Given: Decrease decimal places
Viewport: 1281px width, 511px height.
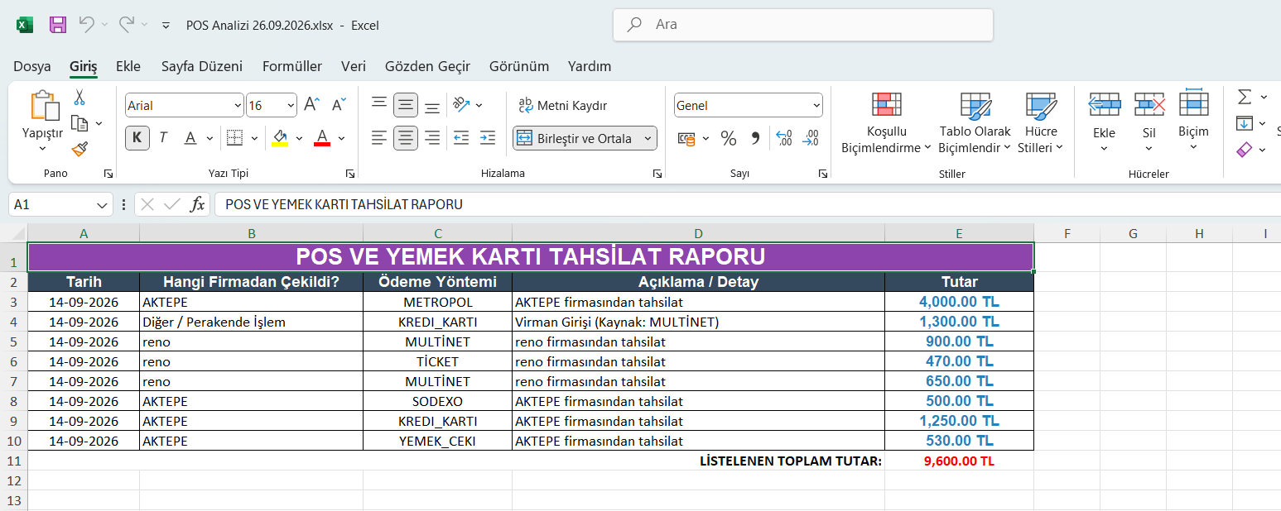Looking at the screenshot, I should (x=811, y=138).
